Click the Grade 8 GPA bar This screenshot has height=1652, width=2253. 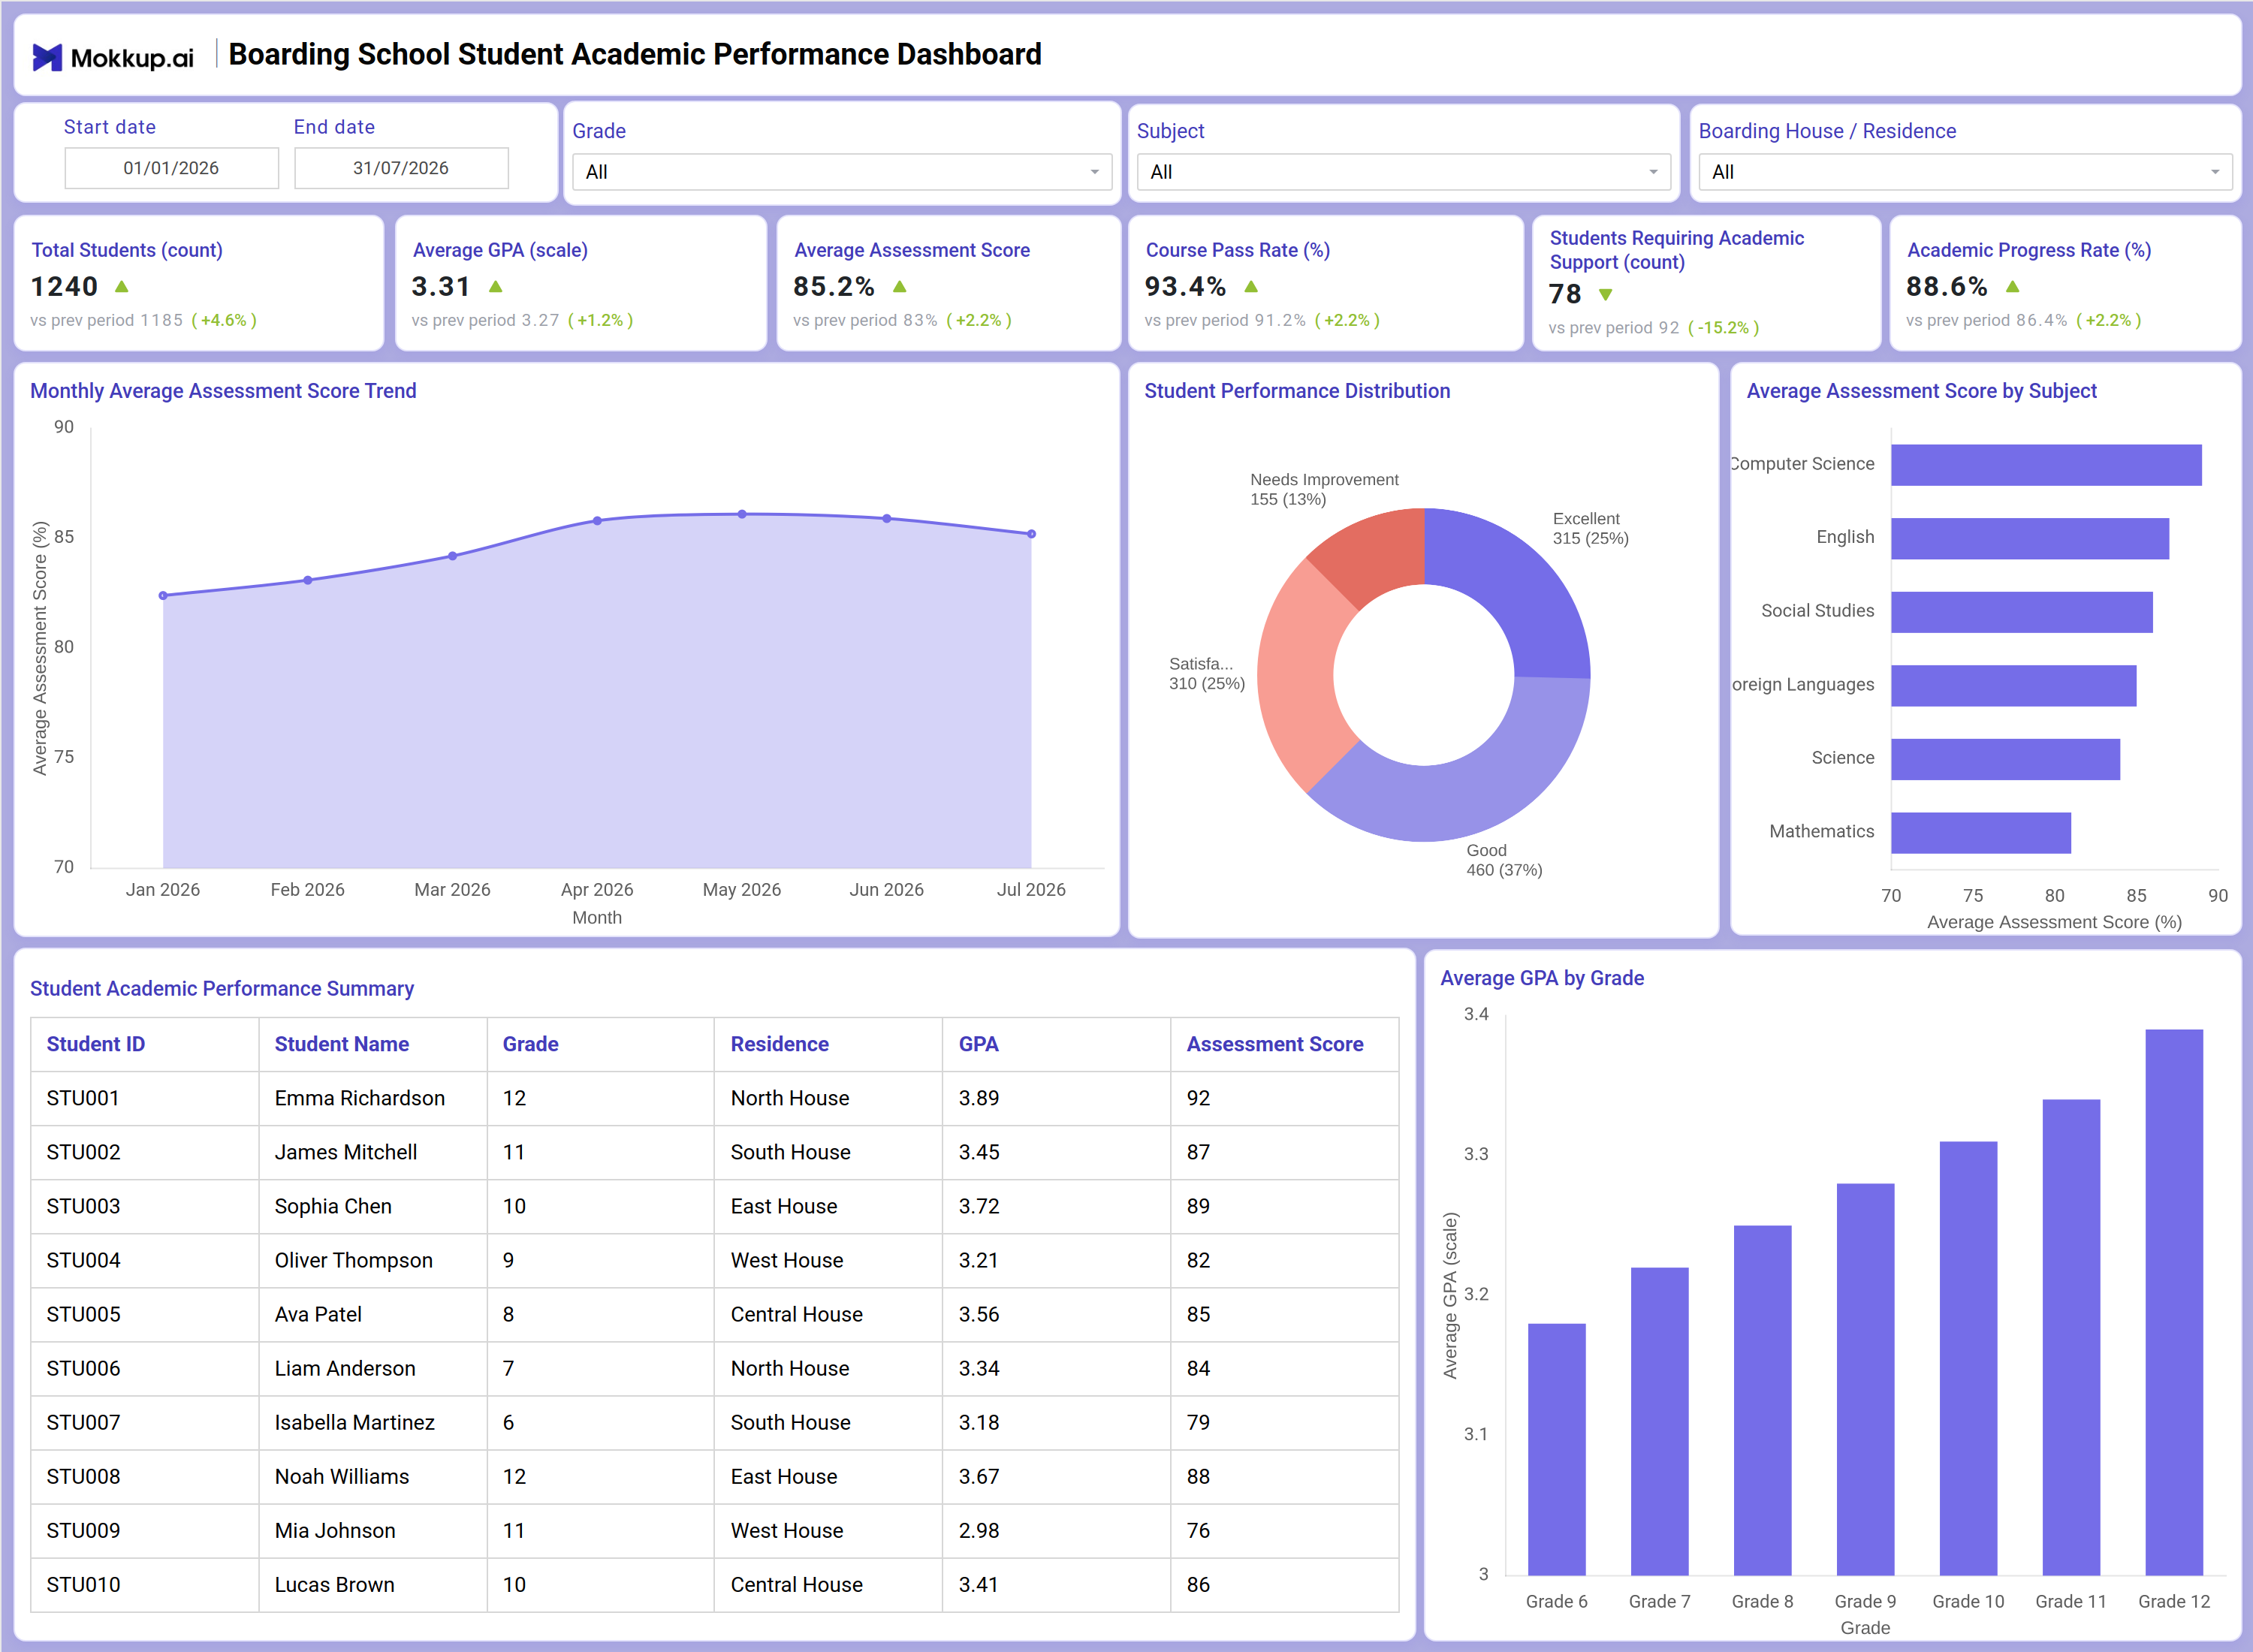[1763, 1401]
